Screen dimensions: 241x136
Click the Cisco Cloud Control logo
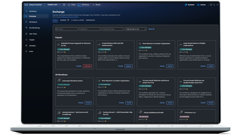pos(33,5)
